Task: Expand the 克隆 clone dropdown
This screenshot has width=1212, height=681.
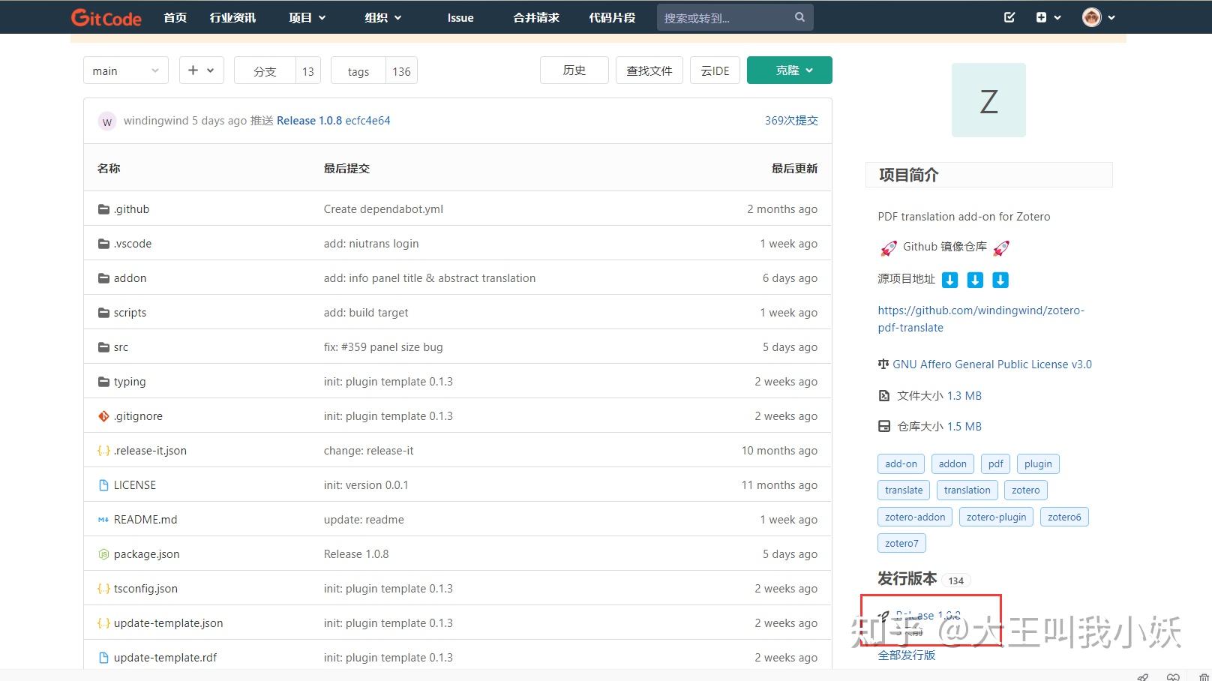Action: click(x=790, y=70)
